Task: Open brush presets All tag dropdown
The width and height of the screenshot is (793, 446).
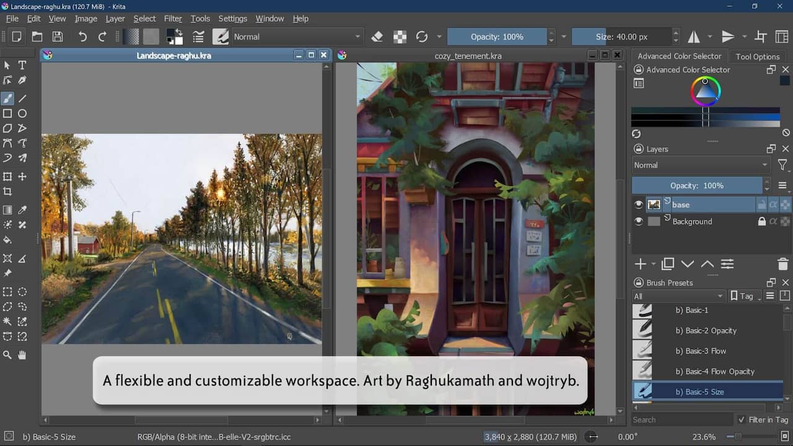Action: point(678,296)
